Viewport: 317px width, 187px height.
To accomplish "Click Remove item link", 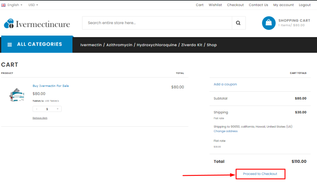I will pos(40,118).
